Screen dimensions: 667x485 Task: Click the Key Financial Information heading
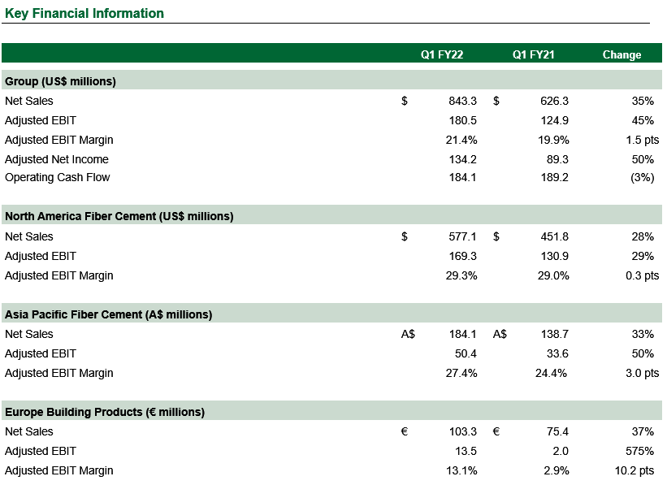[x=84, y=13]
